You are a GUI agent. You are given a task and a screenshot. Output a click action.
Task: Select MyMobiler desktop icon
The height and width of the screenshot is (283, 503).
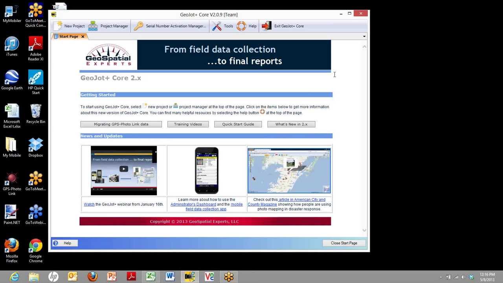12,13
